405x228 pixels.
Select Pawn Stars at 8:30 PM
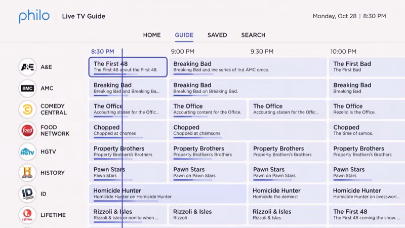[128, 173]
